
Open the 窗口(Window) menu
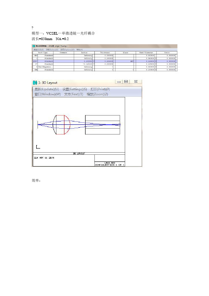pyautogui.click(x=48, y=94)
